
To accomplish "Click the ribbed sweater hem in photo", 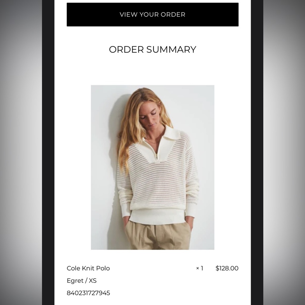I will pos(158,216).
